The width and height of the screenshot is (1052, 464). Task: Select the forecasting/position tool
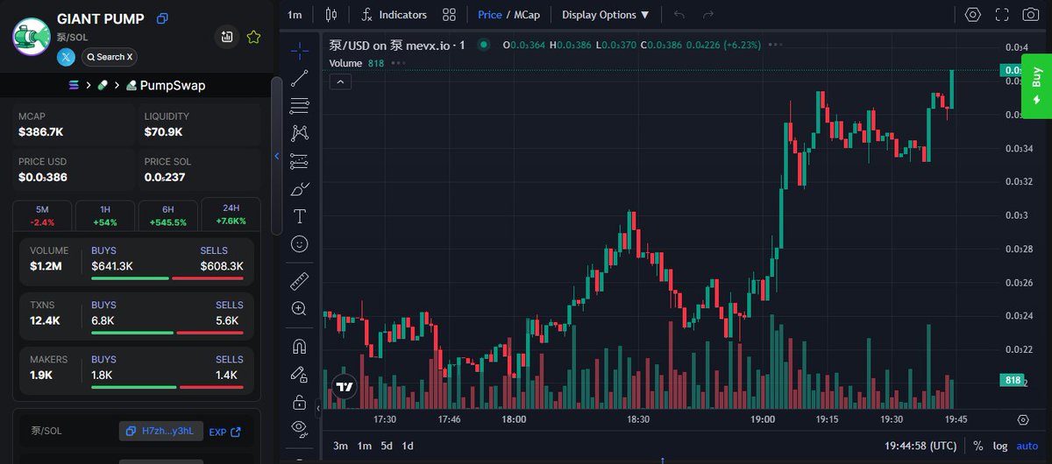click(x=300, y=161)
